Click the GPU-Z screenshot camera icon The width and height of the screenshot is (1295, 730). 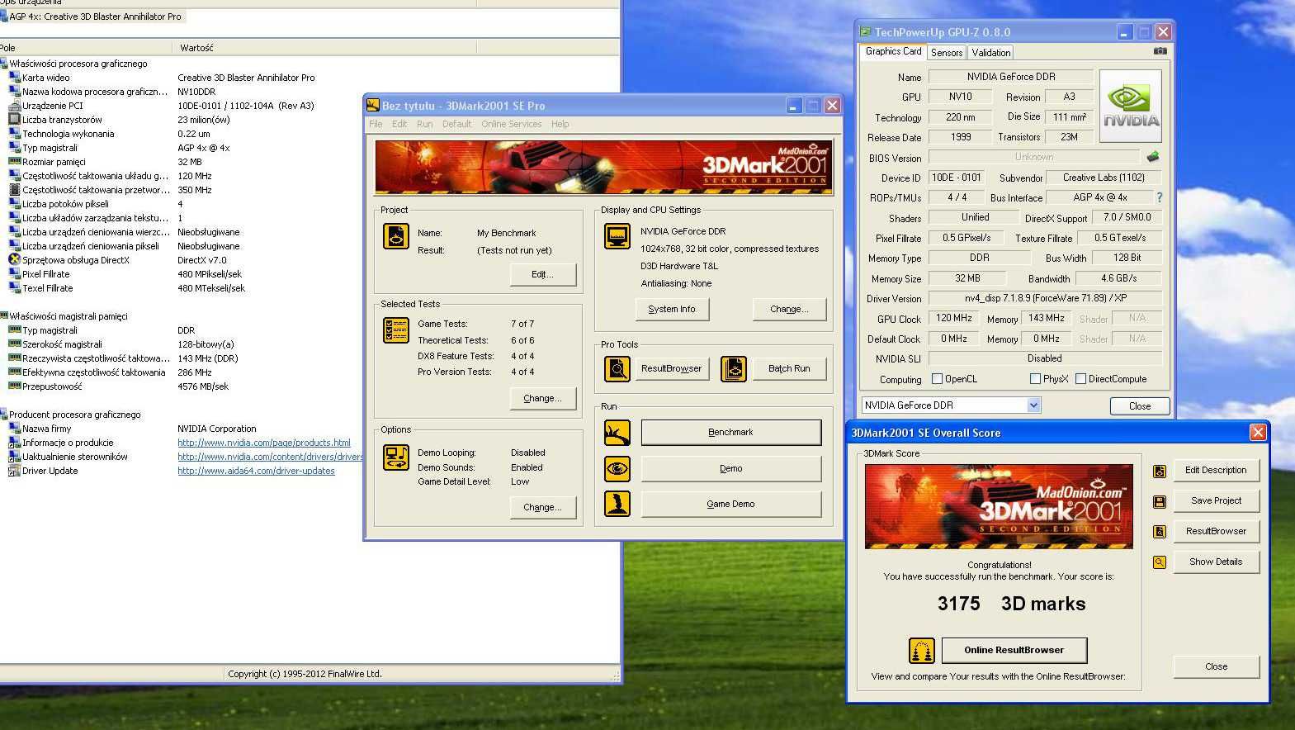point(1160,51)
